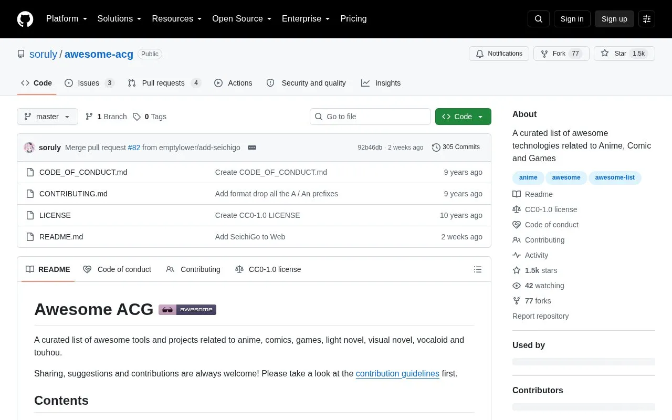Click the Sign in button

coord(572,19)
